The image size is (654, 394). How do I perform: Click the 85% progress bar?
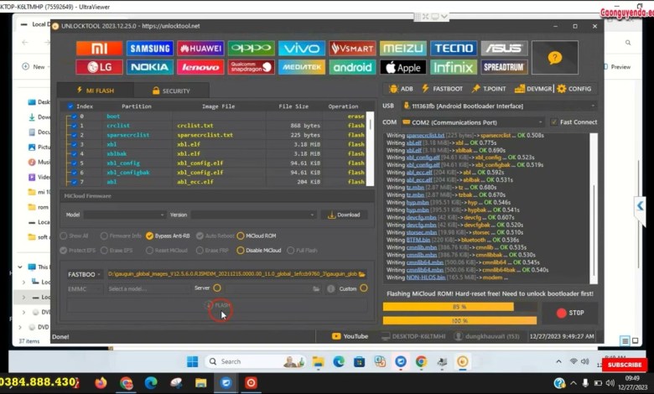[459, 307]
